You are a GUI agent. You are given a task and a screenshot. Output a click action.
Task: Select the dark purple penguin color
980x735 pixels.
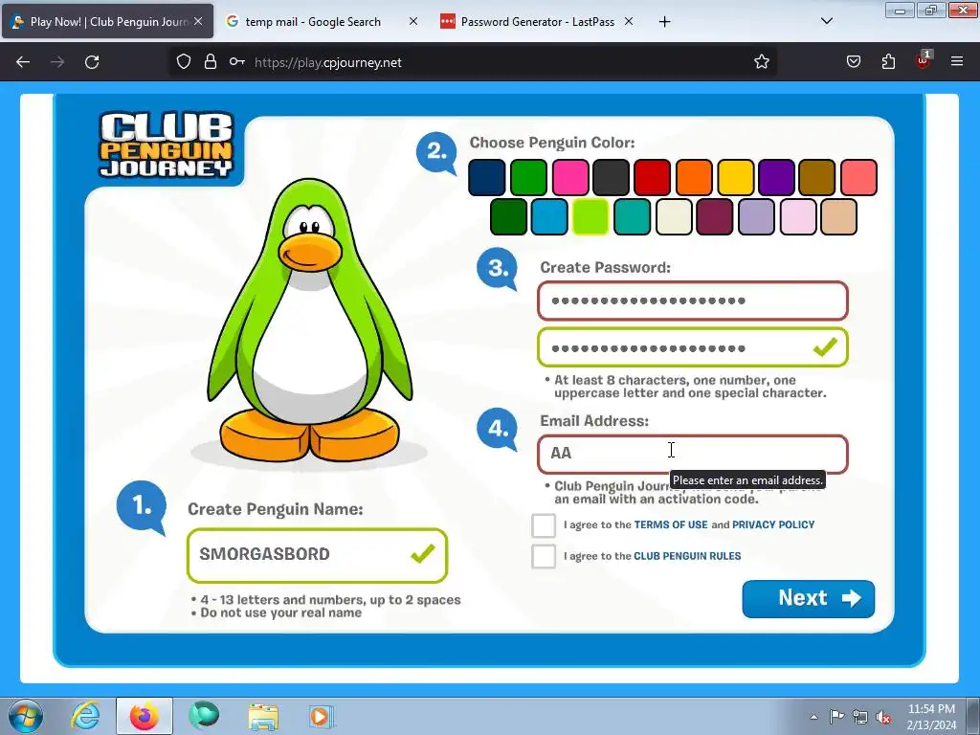[776, 177]
